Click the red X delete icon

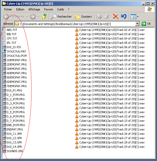pos(116,17)
